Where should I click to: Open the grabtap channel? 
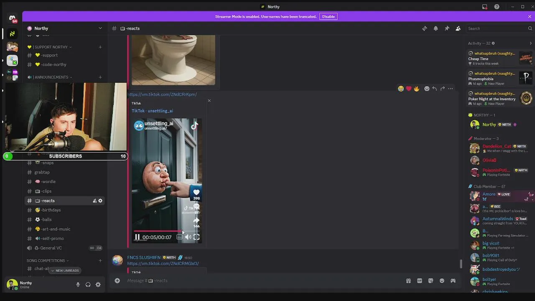click(64, 172)
